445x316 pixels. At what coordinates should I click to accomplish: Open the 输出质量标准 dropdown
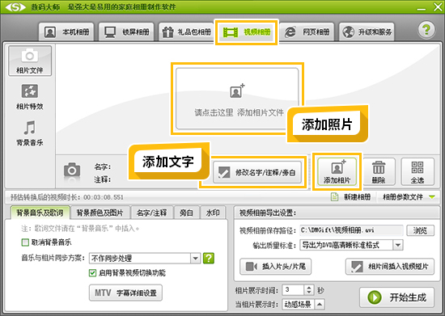click(351, 245)
